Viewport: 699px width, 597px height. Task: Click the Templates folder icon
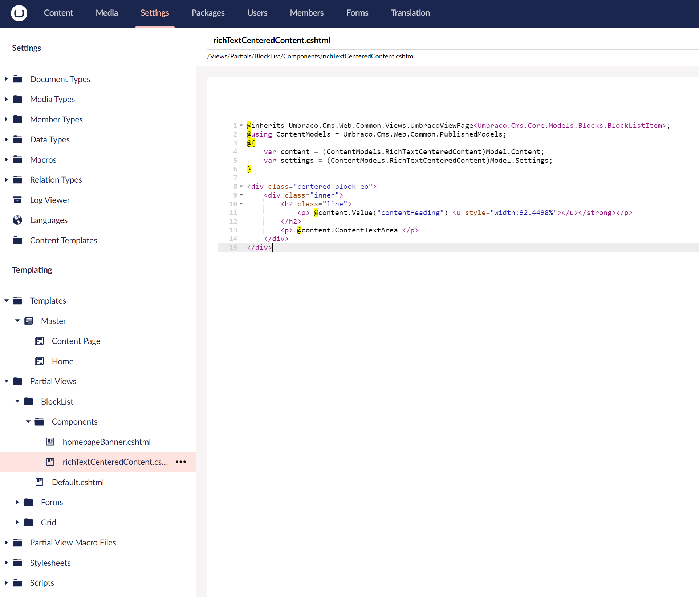[x=17, y=300]
